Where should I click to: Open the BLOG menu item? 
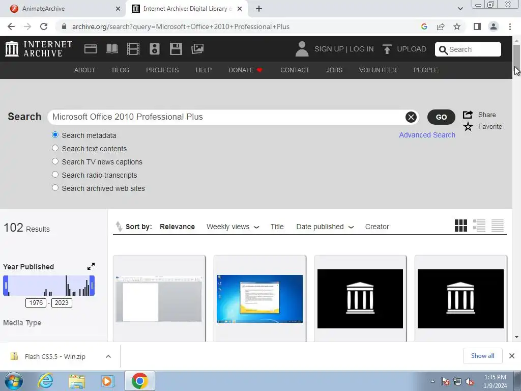coord(121,70)
